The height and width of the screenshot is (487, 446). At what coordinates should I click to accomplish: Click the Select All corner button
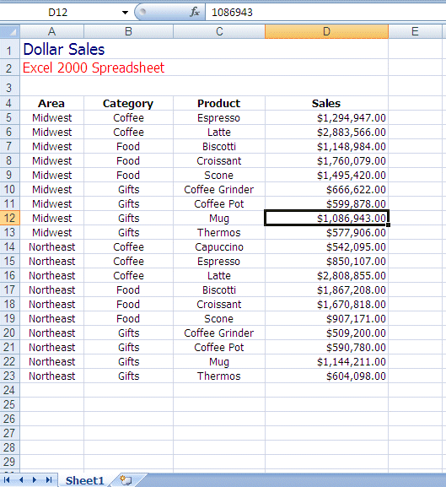[10, 31]
